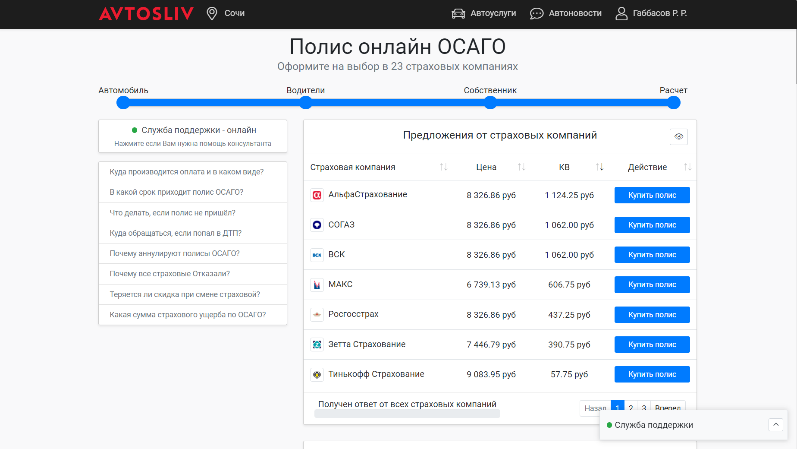Expand 'Что делать, если полис не пришёл?'
Viewport: 797px width, 449px height.
193,213
